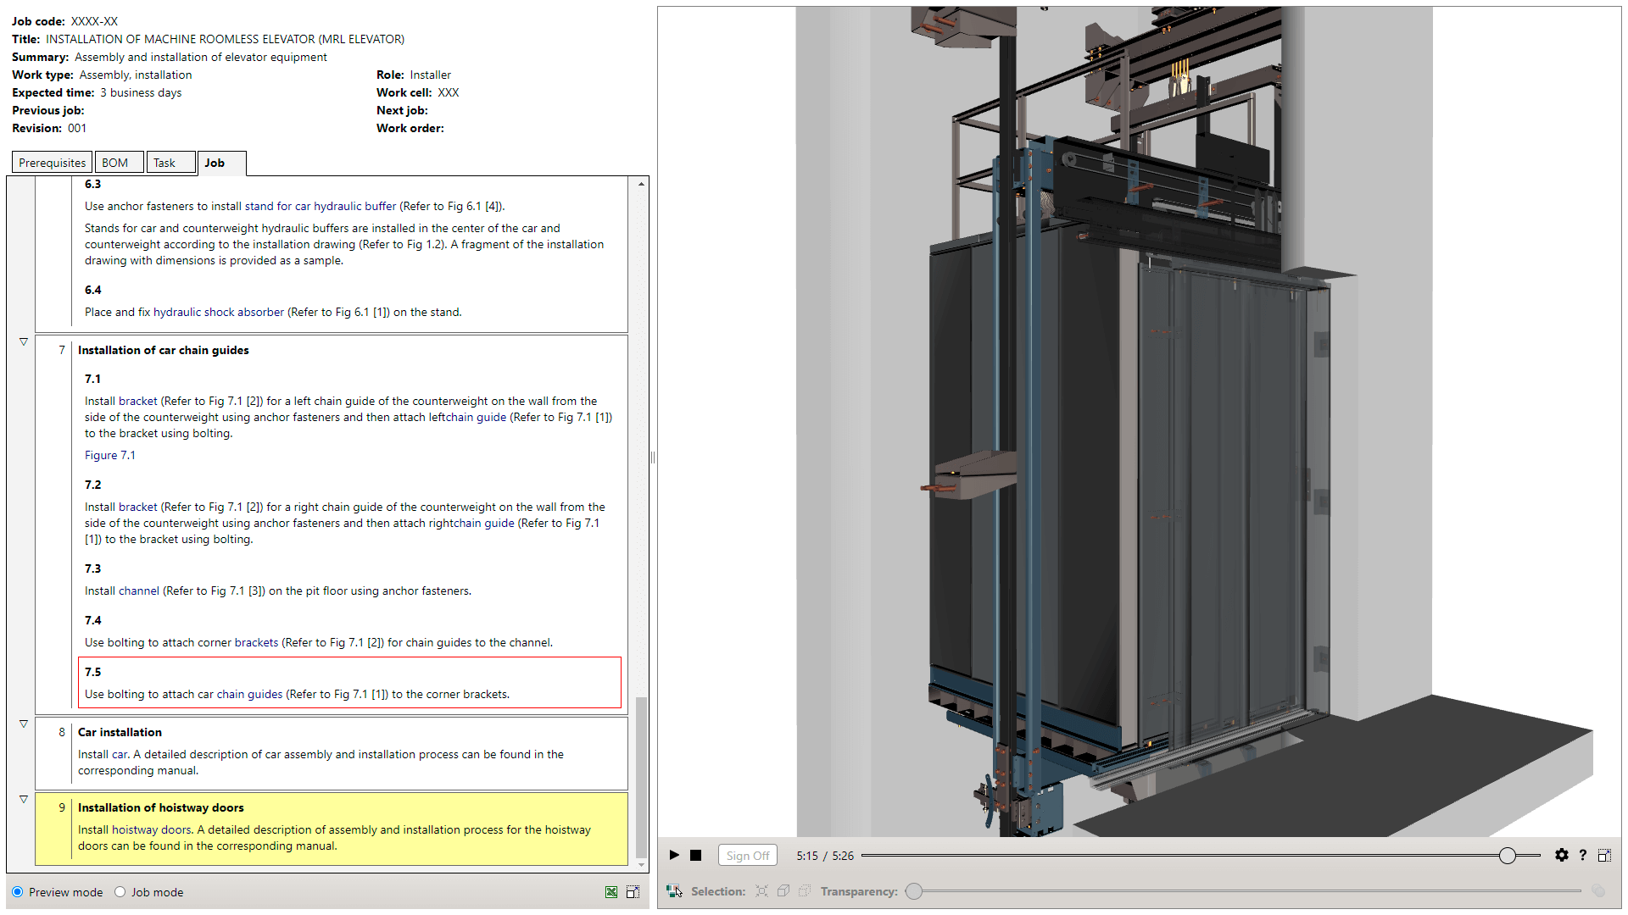Click the help question mark icon
The width and height of the screenshot is (1628, 915).
click(x=1583, y=857)
